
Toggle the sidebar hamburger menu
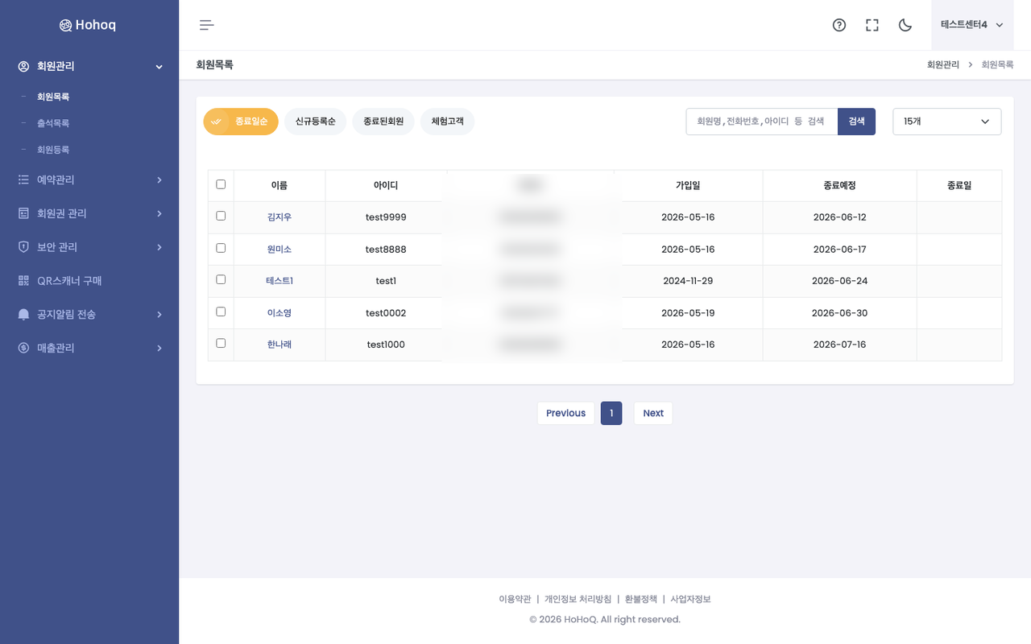(x=207, y=25)
